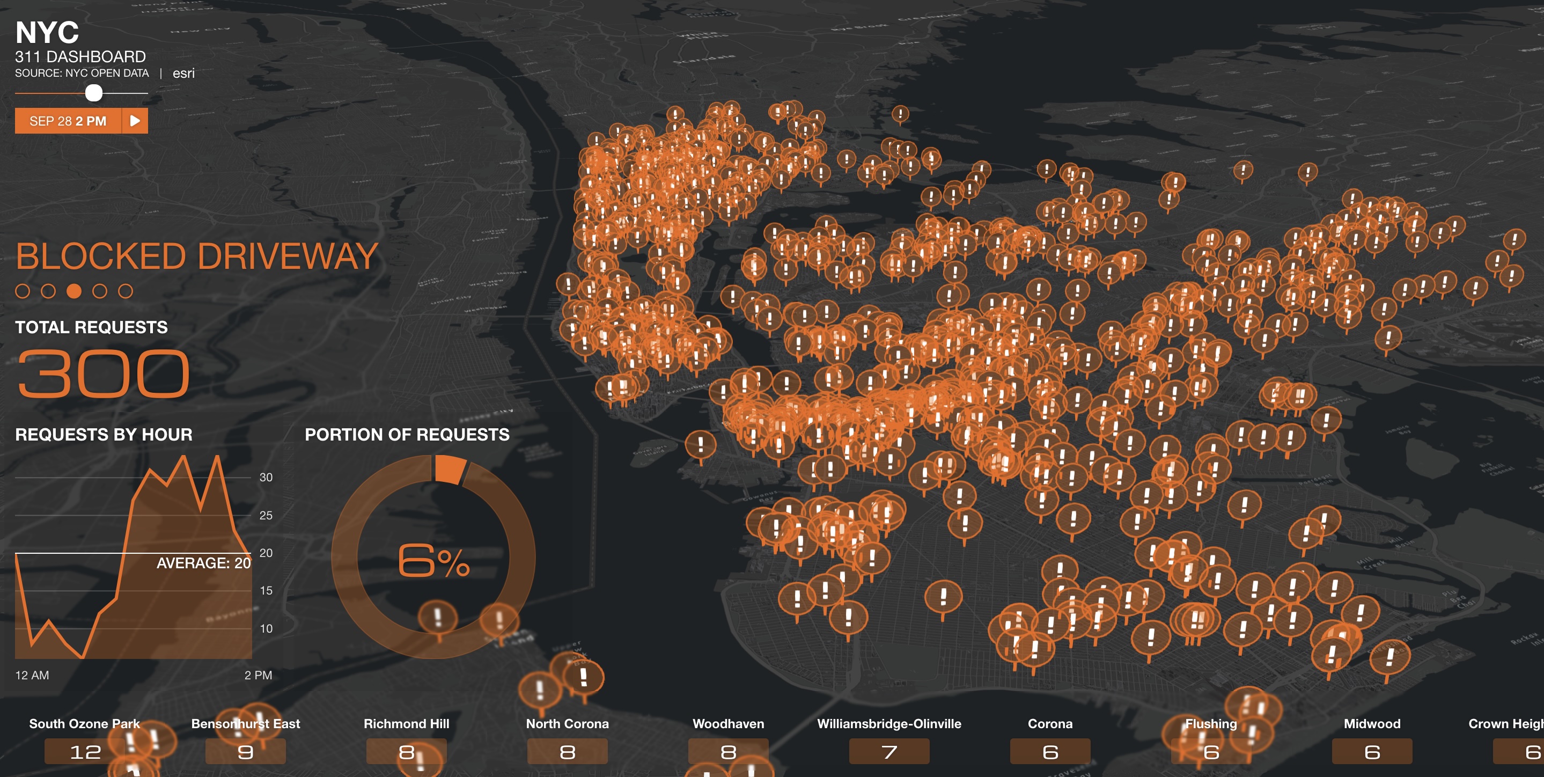Select the second category radio dot
Image resolution: width=1544 pixels, height=777 pixels.
pyautogui.click(x=48, y=291)
